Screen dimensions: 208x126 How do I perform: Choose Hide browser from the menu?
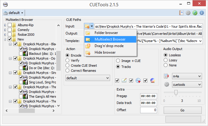point(110,52)
